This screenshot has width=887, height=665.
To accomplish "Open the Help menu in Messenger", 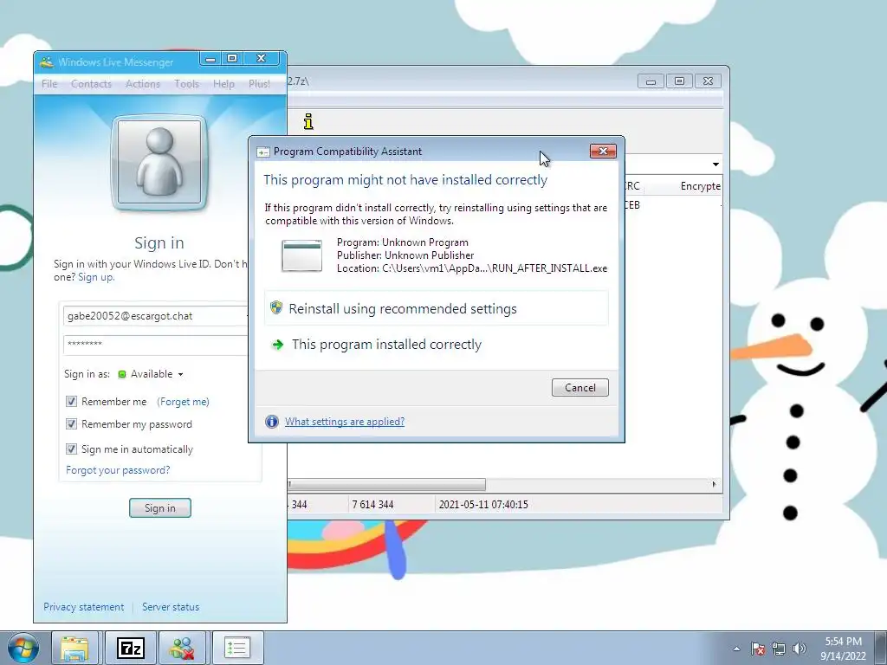I will point(223,84).
